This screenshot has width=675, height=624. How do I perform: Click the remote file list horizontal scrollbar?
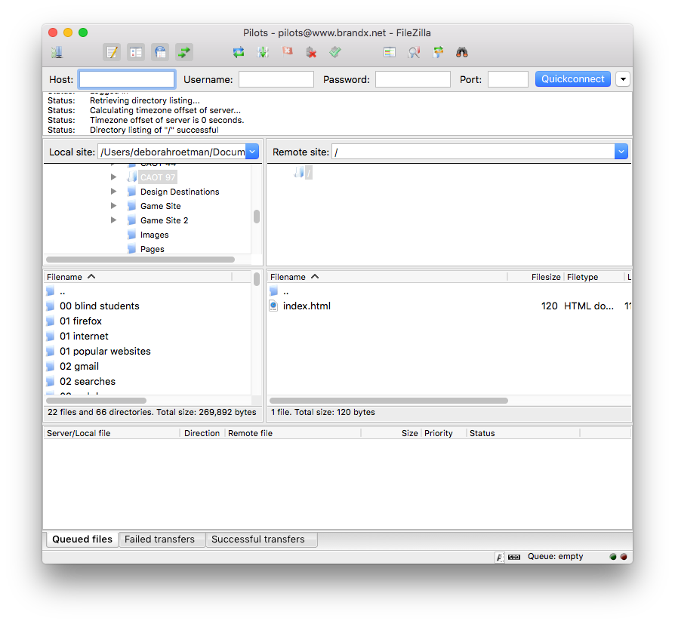(389, 401)
